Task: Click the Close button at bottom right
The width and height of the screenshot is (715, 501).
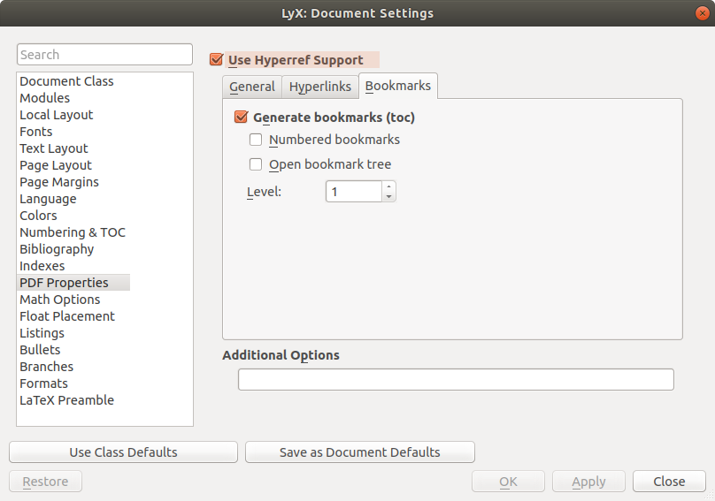Action: coord(668,482)
